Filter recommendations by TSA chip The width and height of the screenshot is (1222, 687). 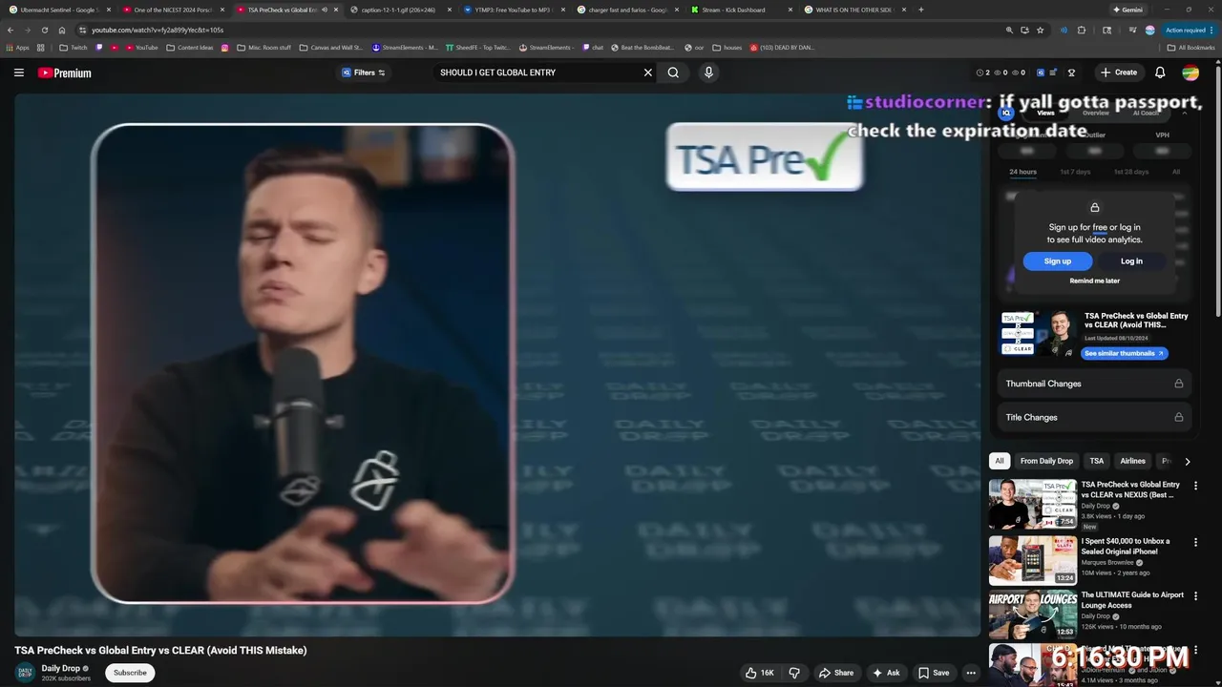[1097, 461]
